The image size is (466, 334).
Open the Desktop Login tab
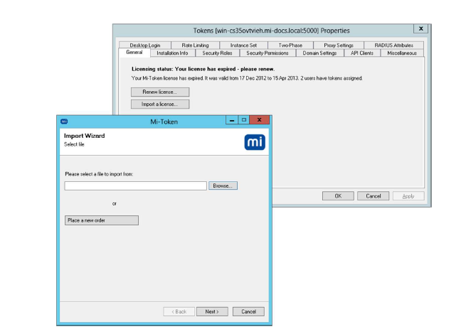tap(145, 45)
